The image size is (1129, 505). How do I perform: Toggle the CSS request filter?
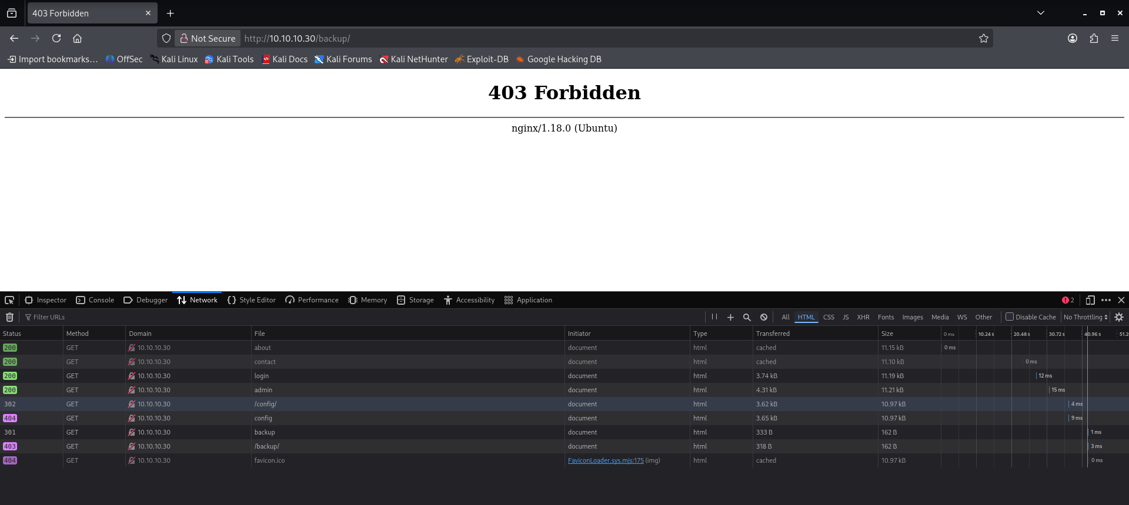point(829,317)
